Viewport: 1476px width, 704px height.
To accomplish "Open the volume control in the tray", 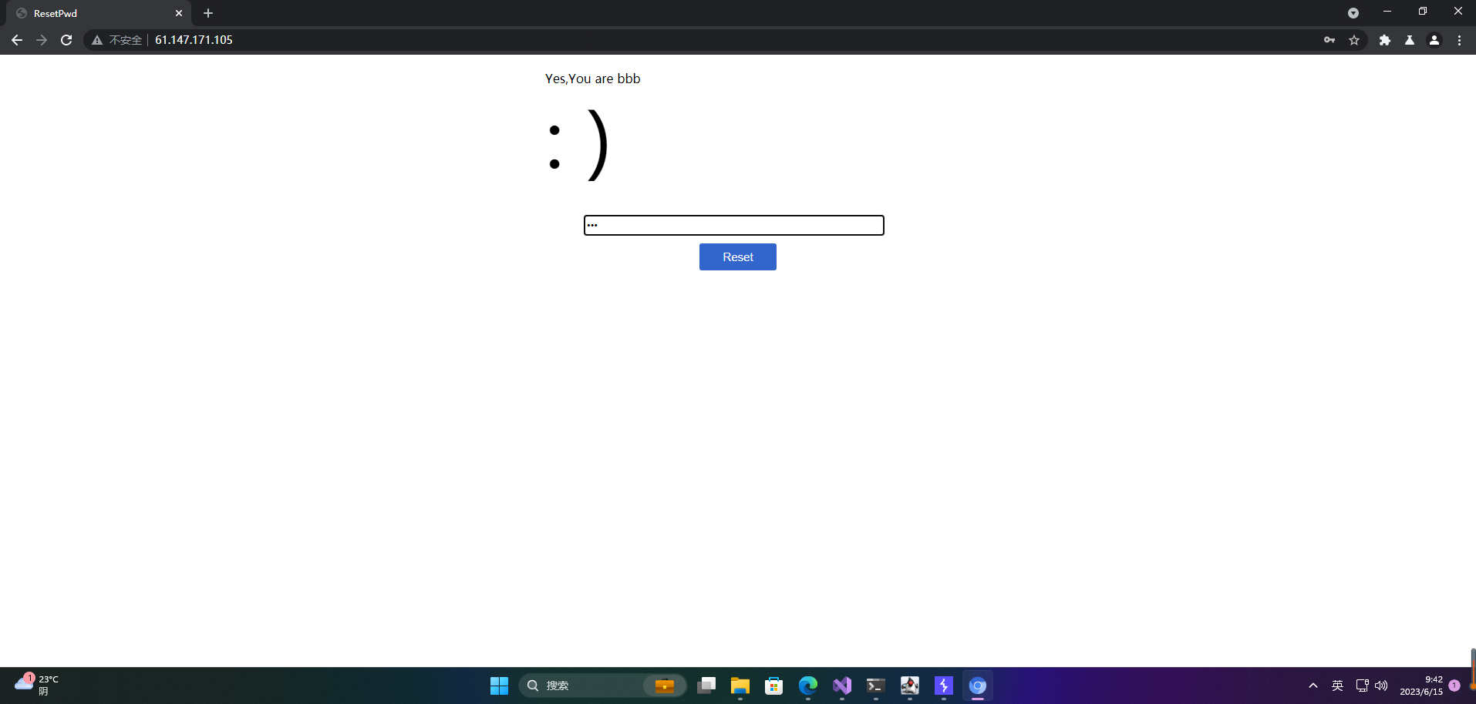I will (x=1381, y=686).
